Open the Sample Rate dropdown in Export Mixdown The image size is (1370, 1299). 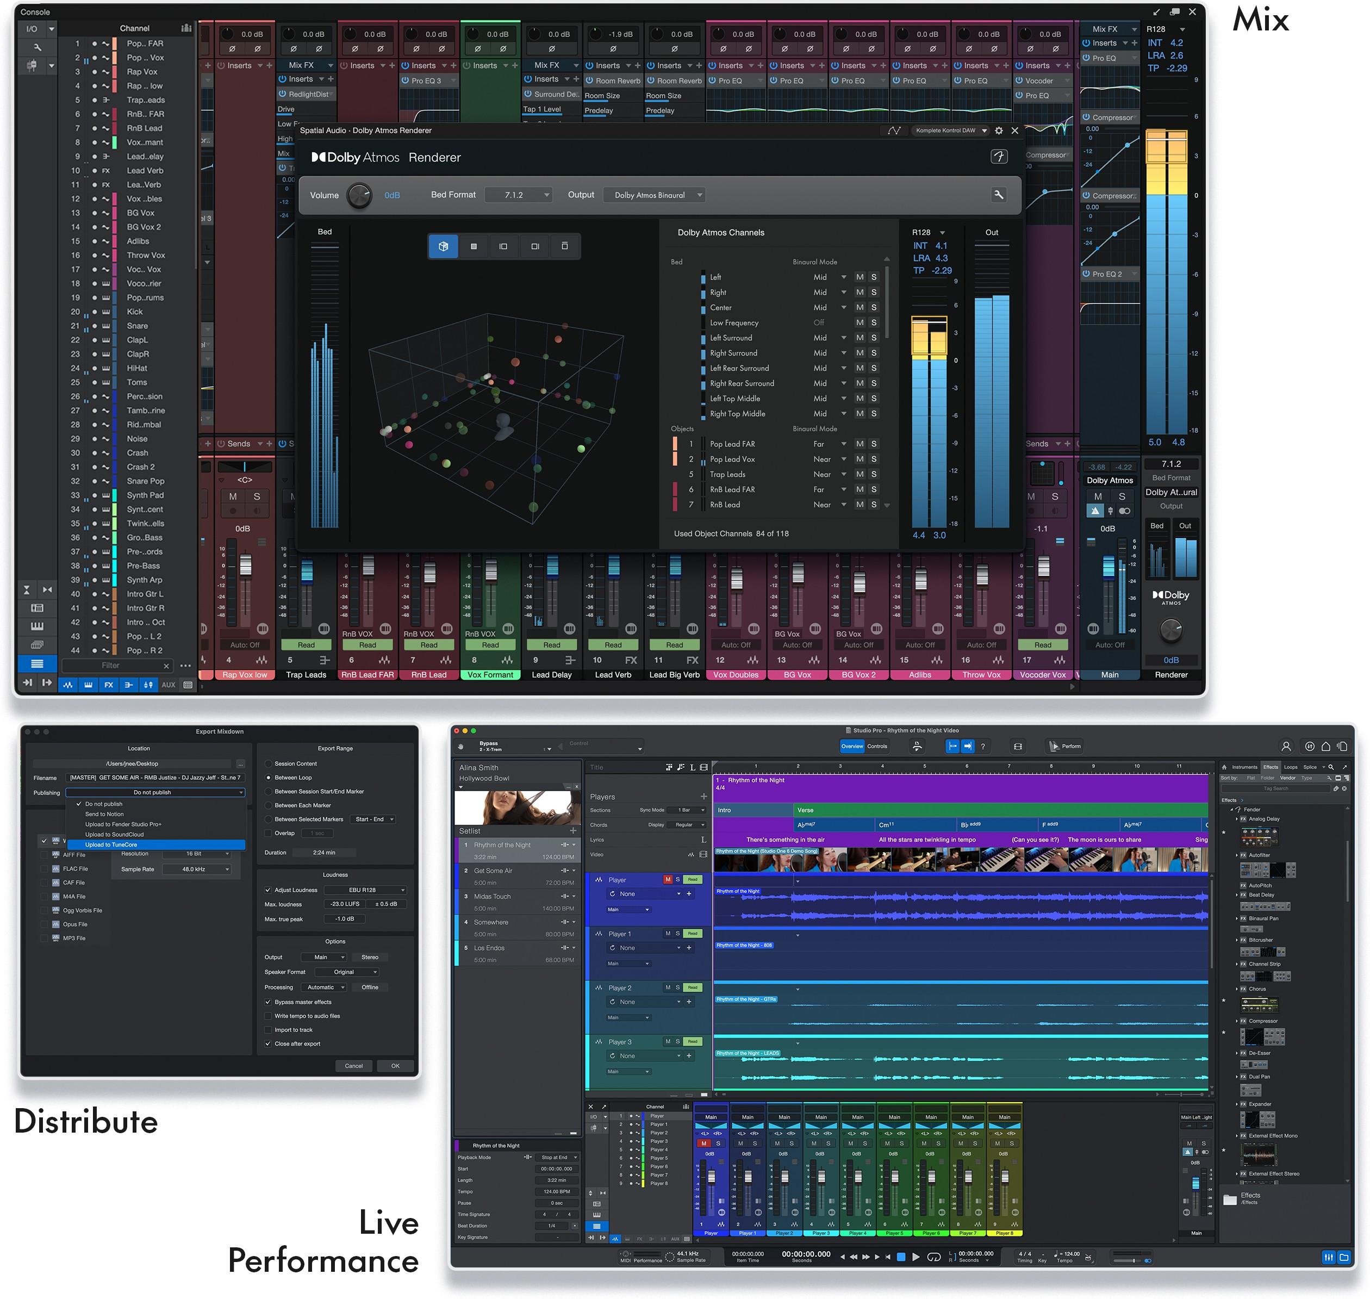[x=197, y=869]
